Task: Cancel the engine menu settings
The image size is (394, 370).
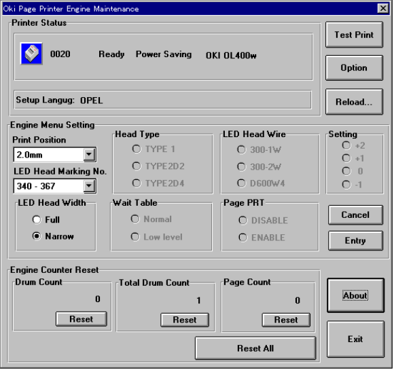Action: click(355, 215)
